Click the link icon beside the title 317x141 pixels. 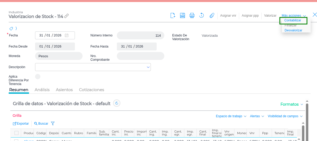click(66, 16)
